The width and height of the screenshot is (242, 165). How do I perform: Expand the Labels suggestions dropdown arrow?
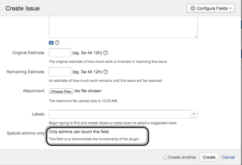194,114
